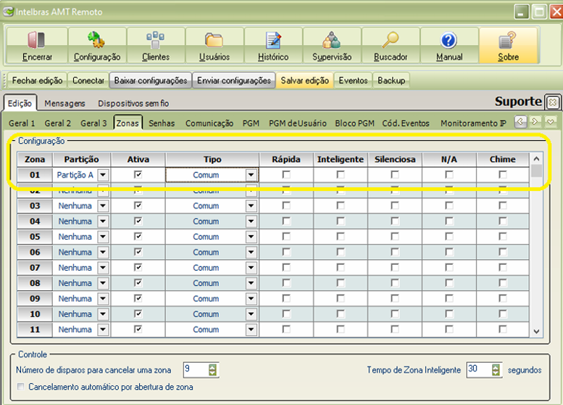This screenshot has width=563, height=405.
Task: Expand Tipo dropdown for zone 01
Action: click(251, 175)
